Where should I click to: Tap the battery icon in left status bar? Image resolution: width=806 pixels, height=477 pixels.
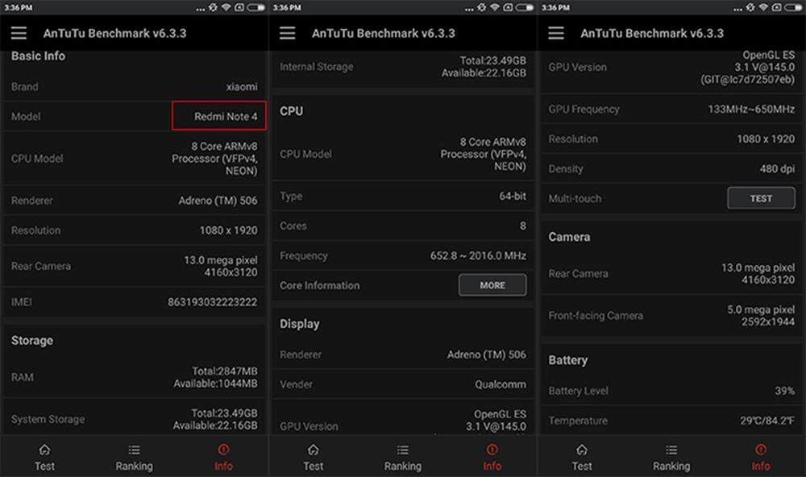pyautogui.click(x=256, y=7)
